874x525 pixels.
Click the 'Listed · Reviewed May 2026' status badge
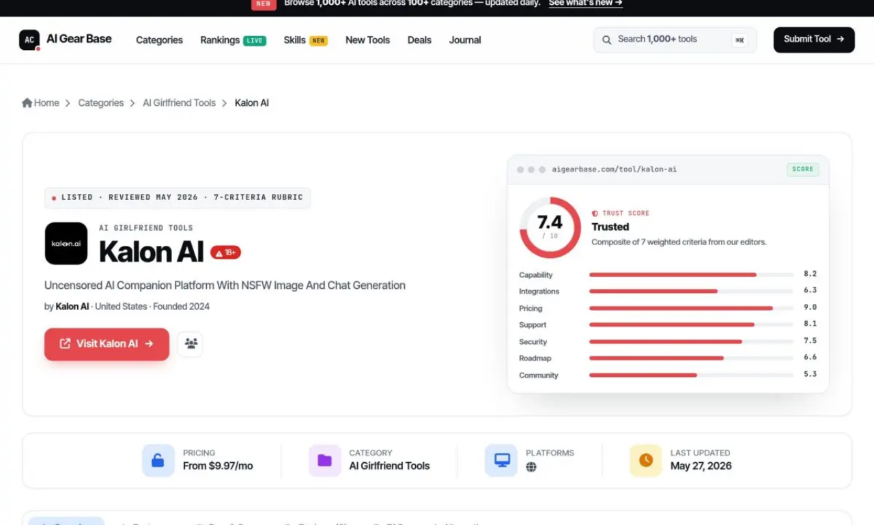178,198
